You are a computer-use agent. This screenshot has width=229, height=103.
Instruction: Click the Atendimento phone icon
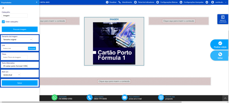[120, 2]
